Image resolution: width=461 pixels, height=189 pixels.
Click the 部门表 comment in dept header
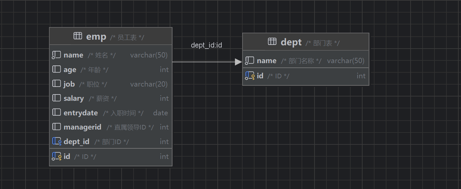click(323, 43)
